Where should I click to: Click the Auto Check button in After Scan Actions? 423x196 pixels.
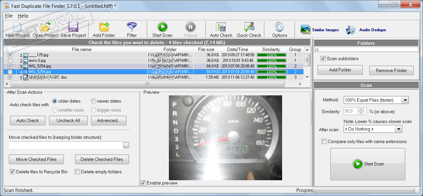[28, 120]
